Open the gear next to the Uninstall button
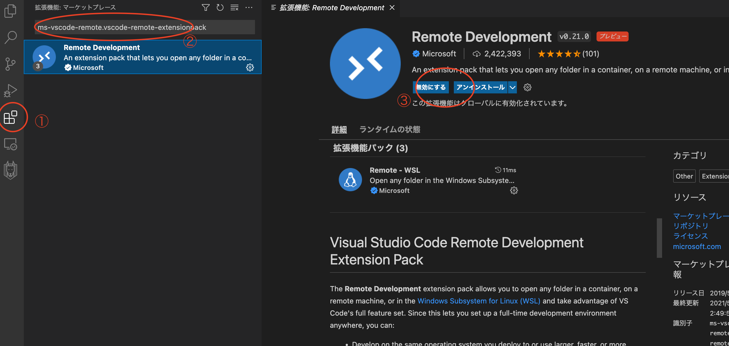729x346 pixels. point(527,87)
